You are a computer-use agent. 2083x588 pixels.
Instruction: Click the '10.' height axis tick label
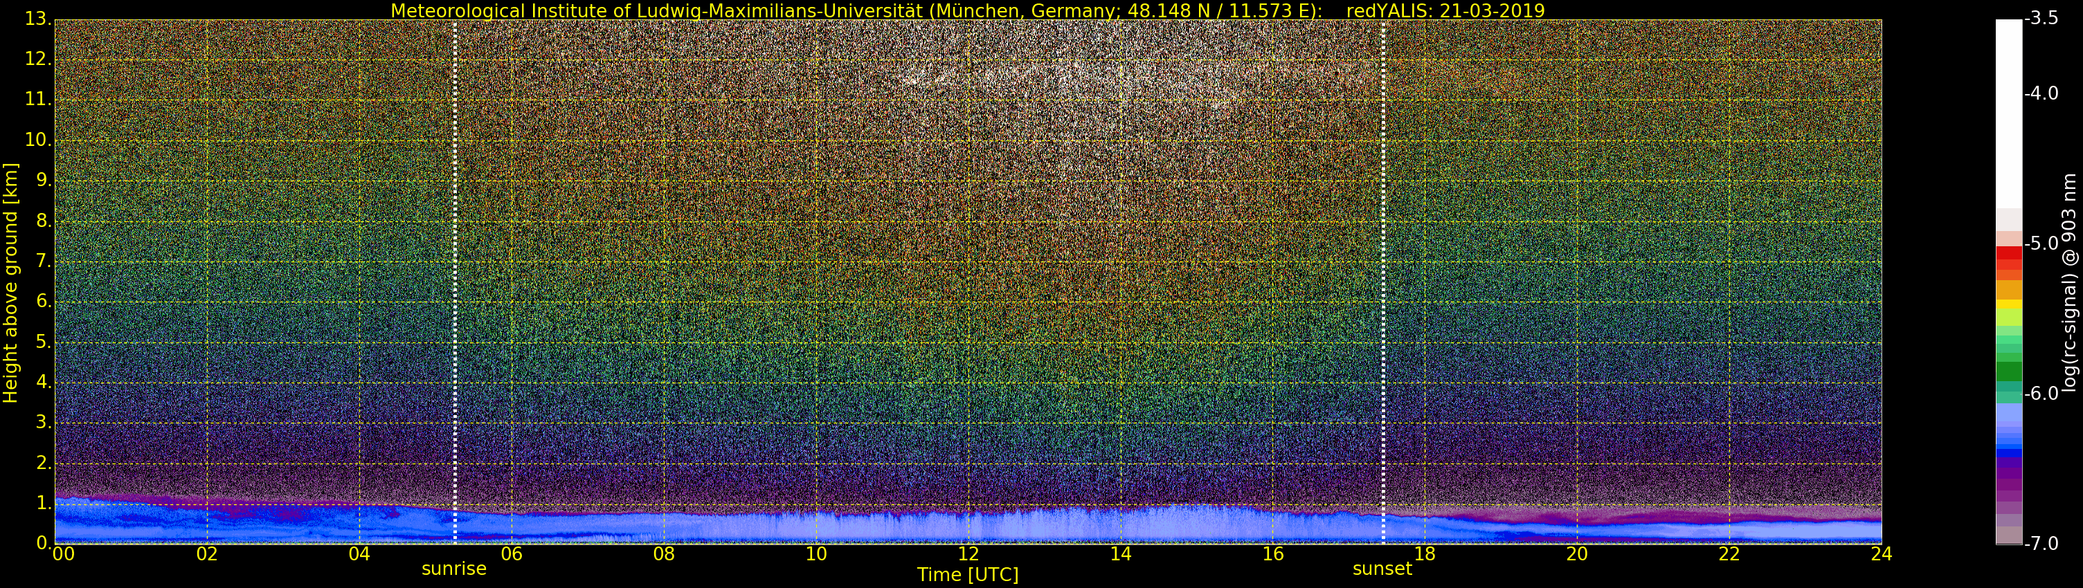(38, 140)
